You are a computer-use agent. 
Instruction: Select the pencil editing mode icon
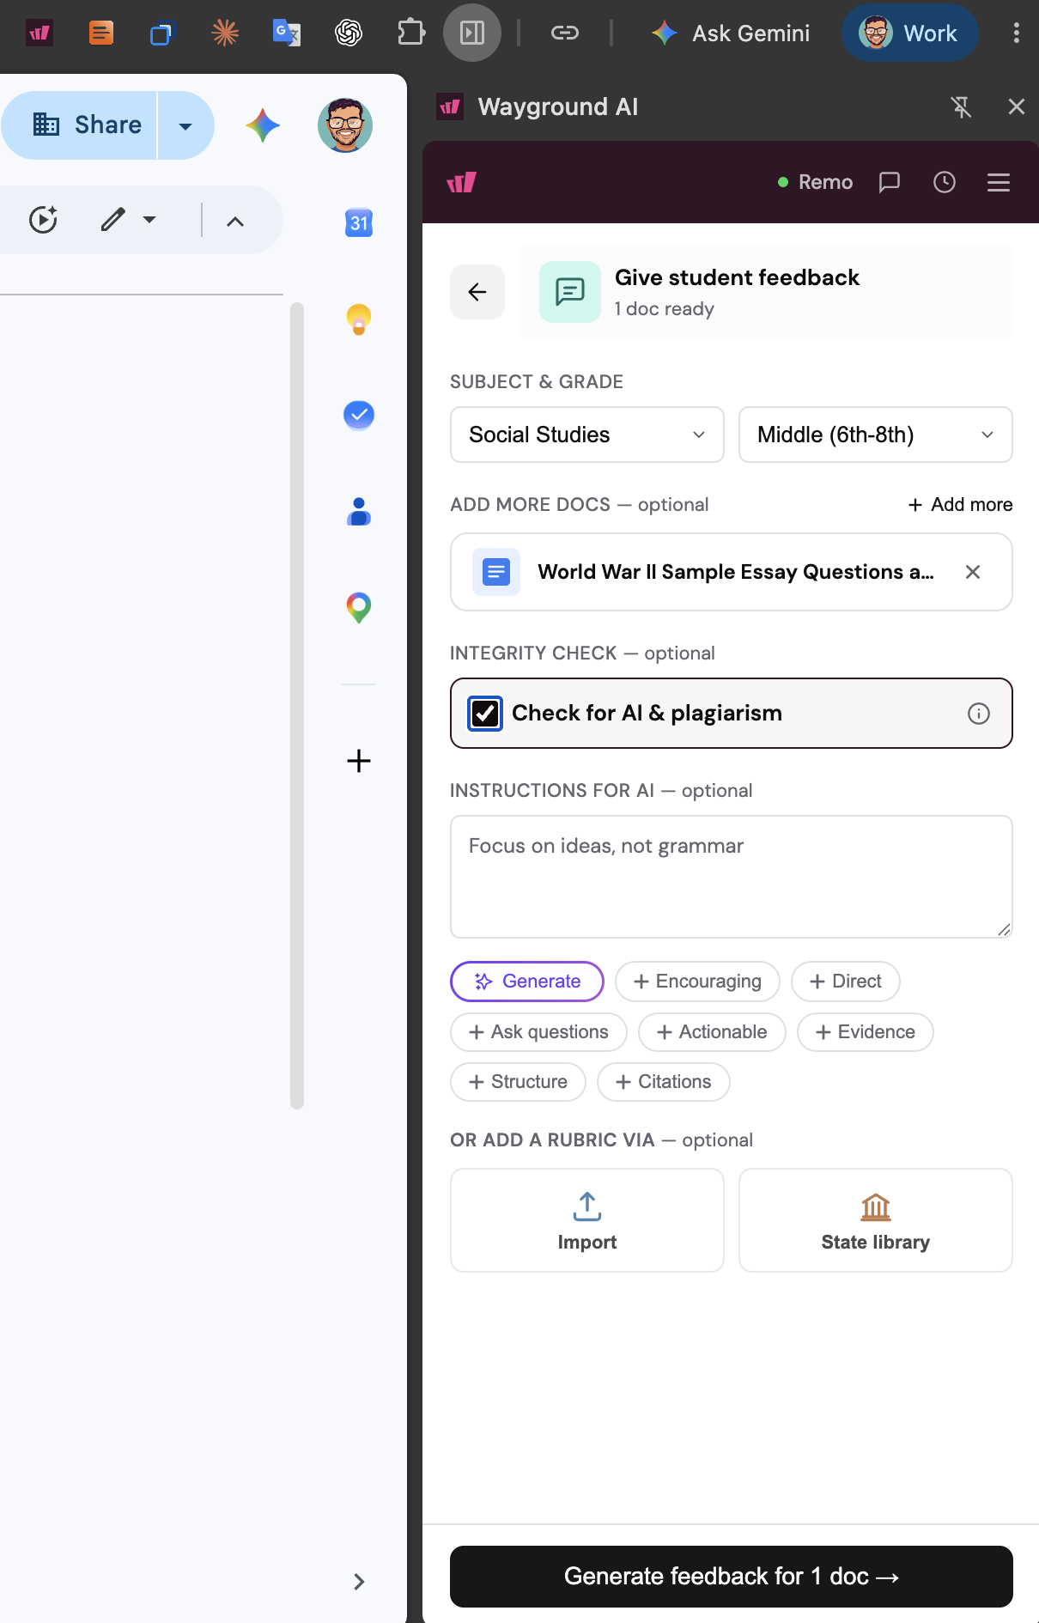point(113,220)
